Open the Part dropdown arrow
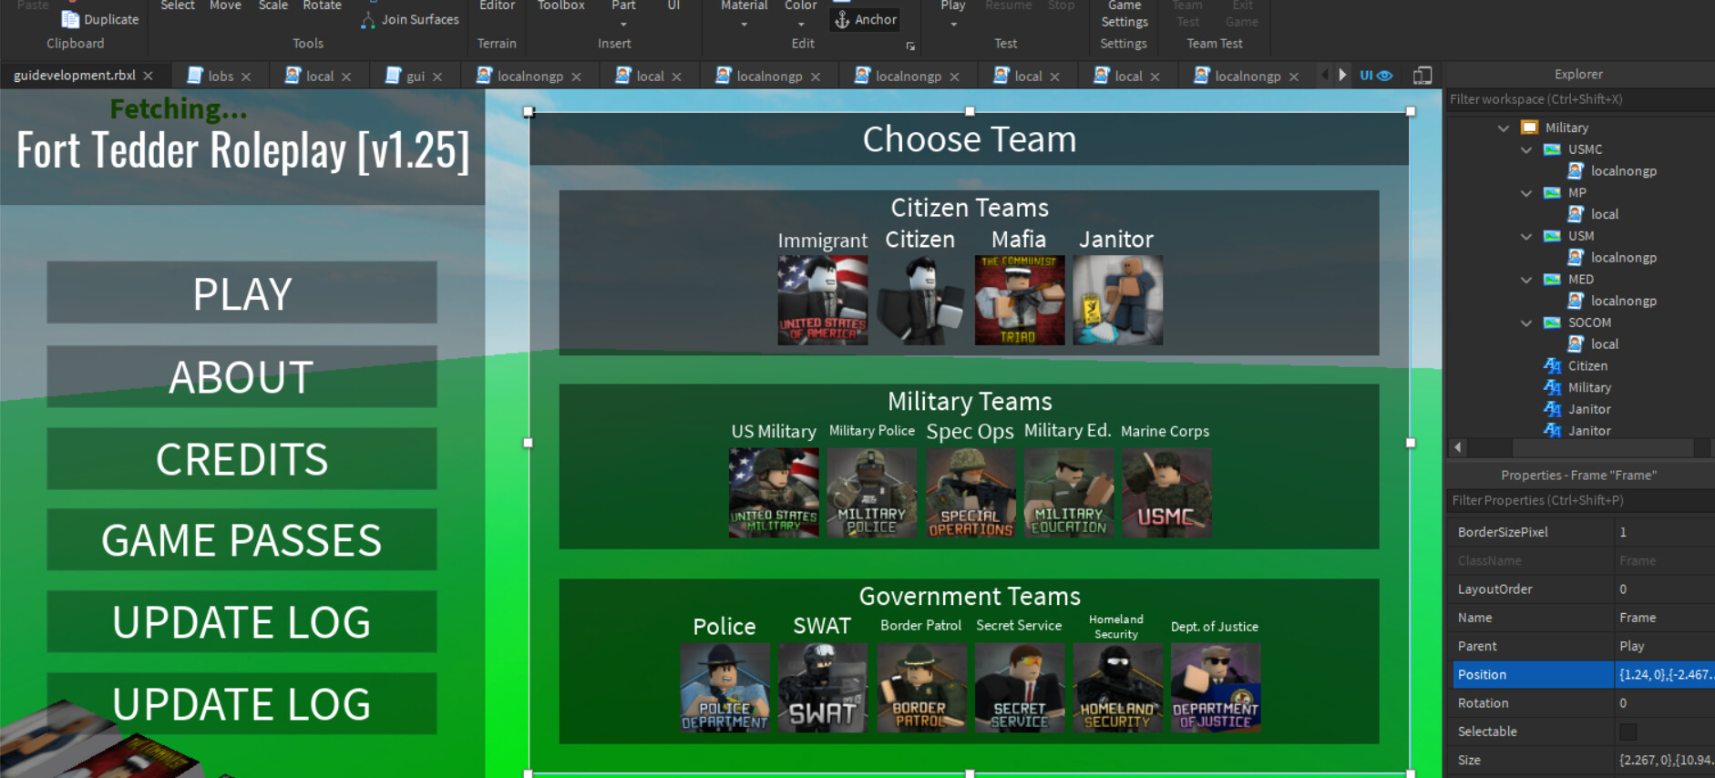 tap(623, 25)
